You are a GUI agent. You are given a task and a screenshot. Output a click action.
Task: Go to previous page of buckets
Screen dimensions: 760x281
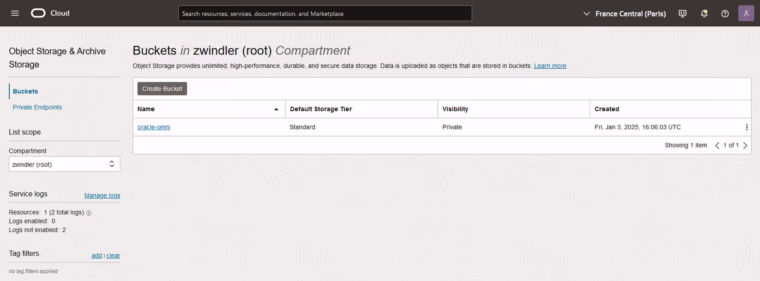717,145
